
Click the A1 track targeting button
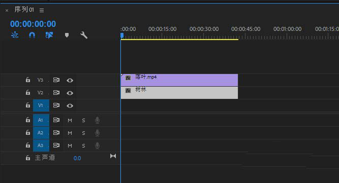pos(41,120)
